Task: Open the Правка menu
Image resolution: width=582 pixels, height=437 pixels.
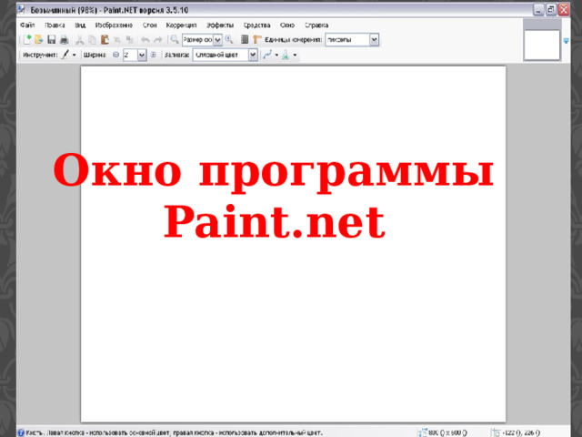Action: coord(55,25)
